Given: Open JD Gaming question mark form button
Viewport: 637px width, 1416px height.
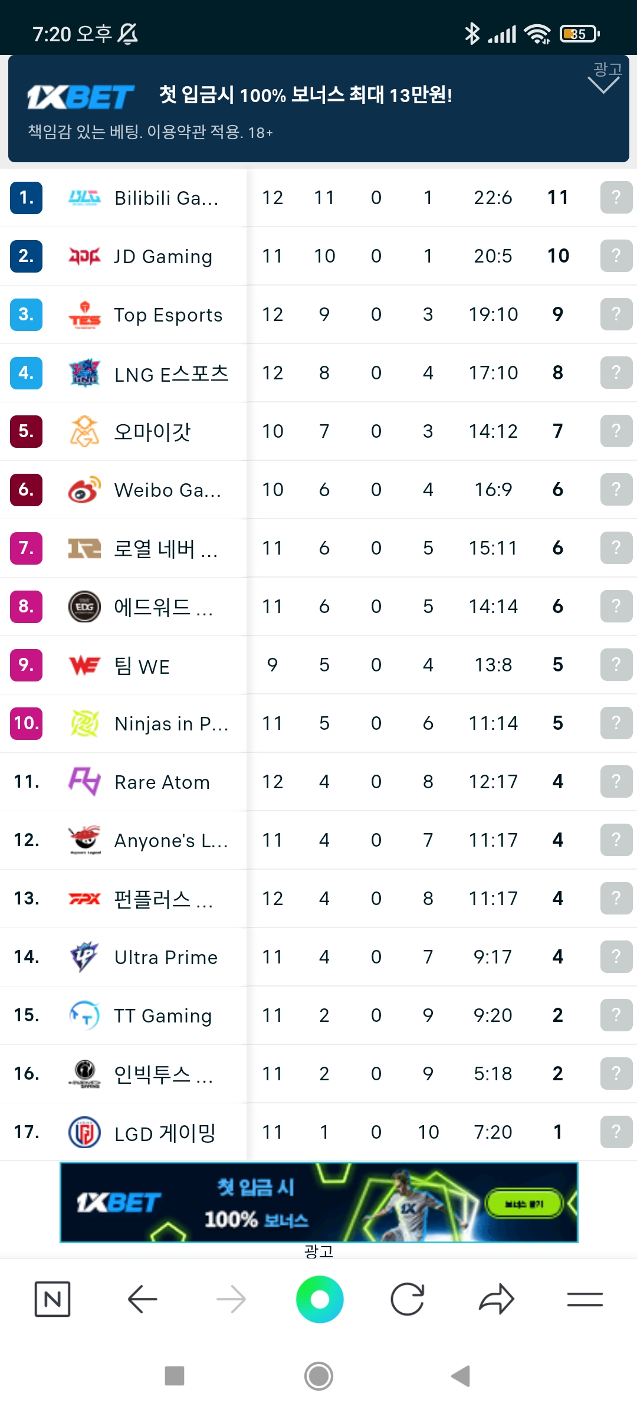Looking at the screenshot, I should (616, 255).
